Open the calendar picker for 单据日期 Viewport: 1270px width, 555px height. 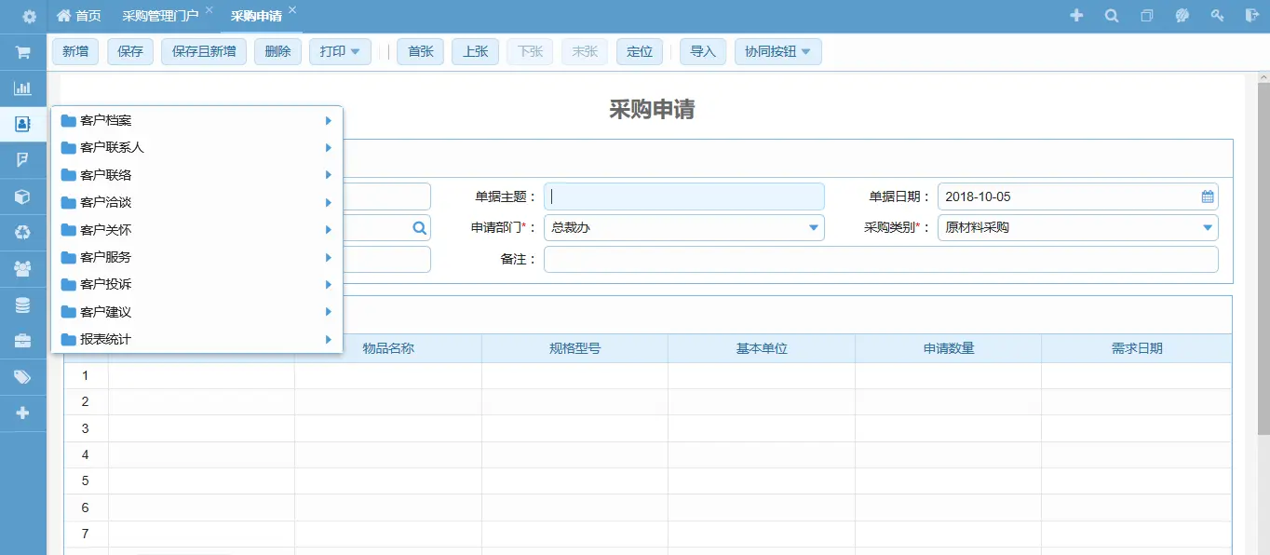pos(1208,196)
